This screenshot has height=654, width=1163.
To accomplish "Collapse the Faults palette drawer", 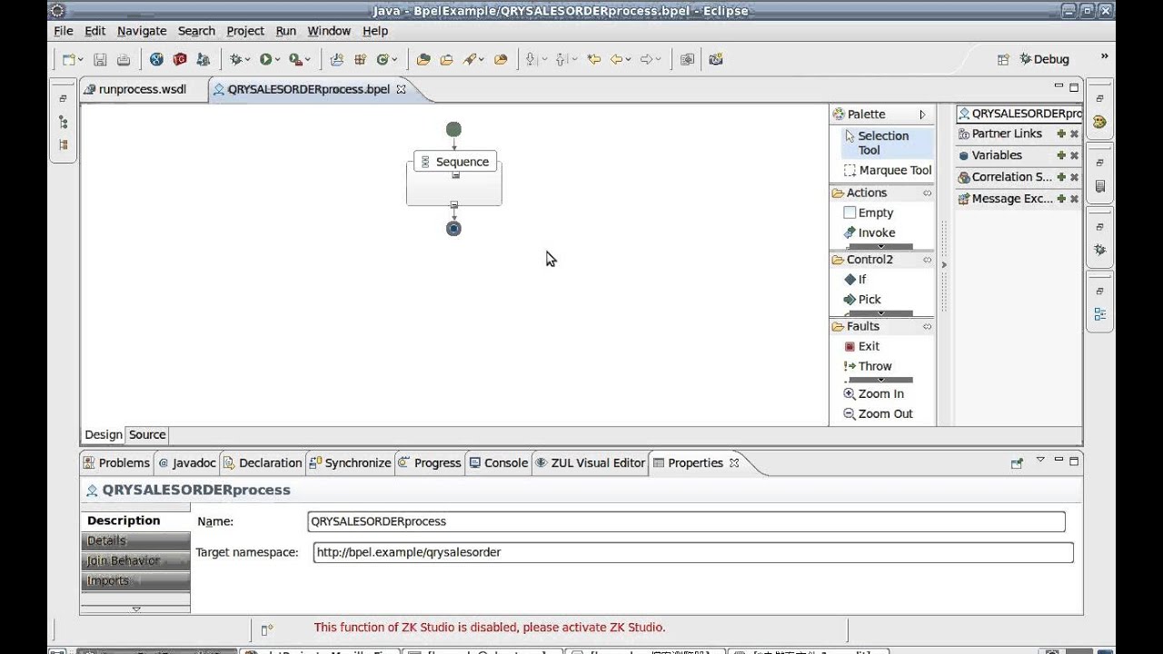I will point(927,326).
